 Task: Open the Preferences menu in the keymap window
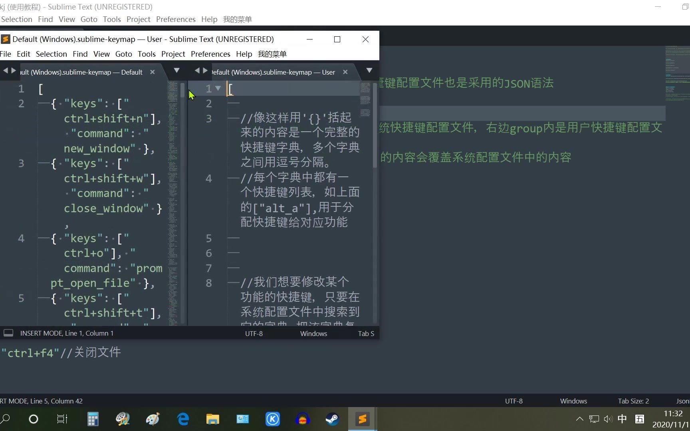coord(210,54)
